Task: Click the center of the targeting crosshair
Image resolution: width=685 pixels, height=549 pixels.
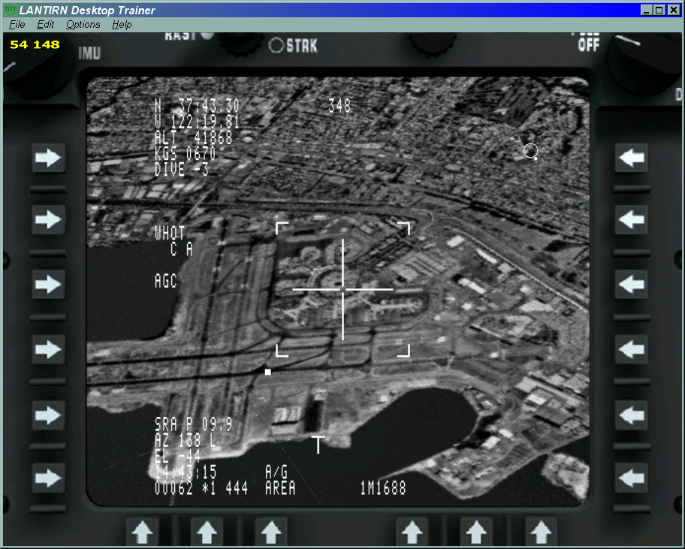Action: click(x=343, y=289)
